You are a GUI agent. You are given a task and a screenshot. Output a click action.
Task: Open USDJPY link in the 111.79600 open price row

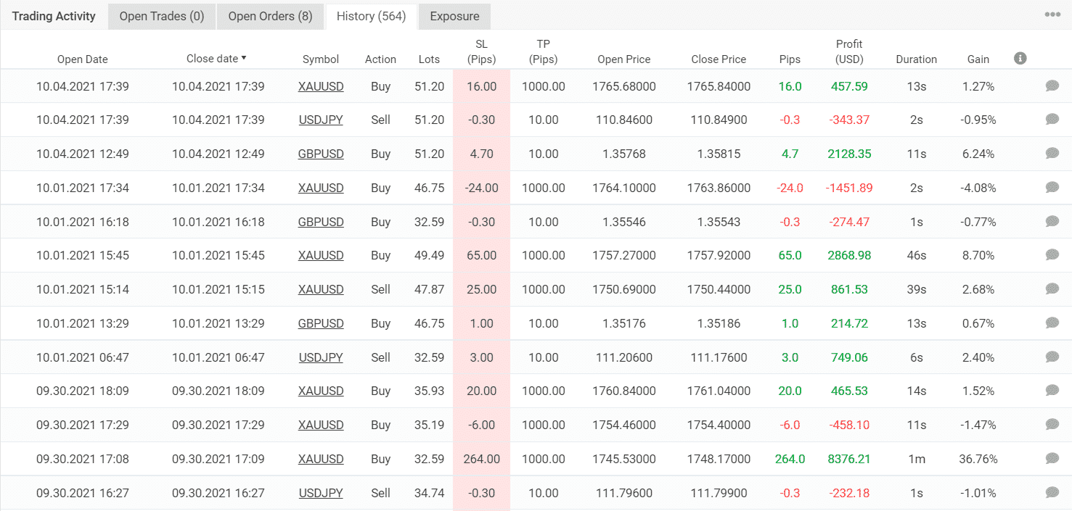coord(321,493)
